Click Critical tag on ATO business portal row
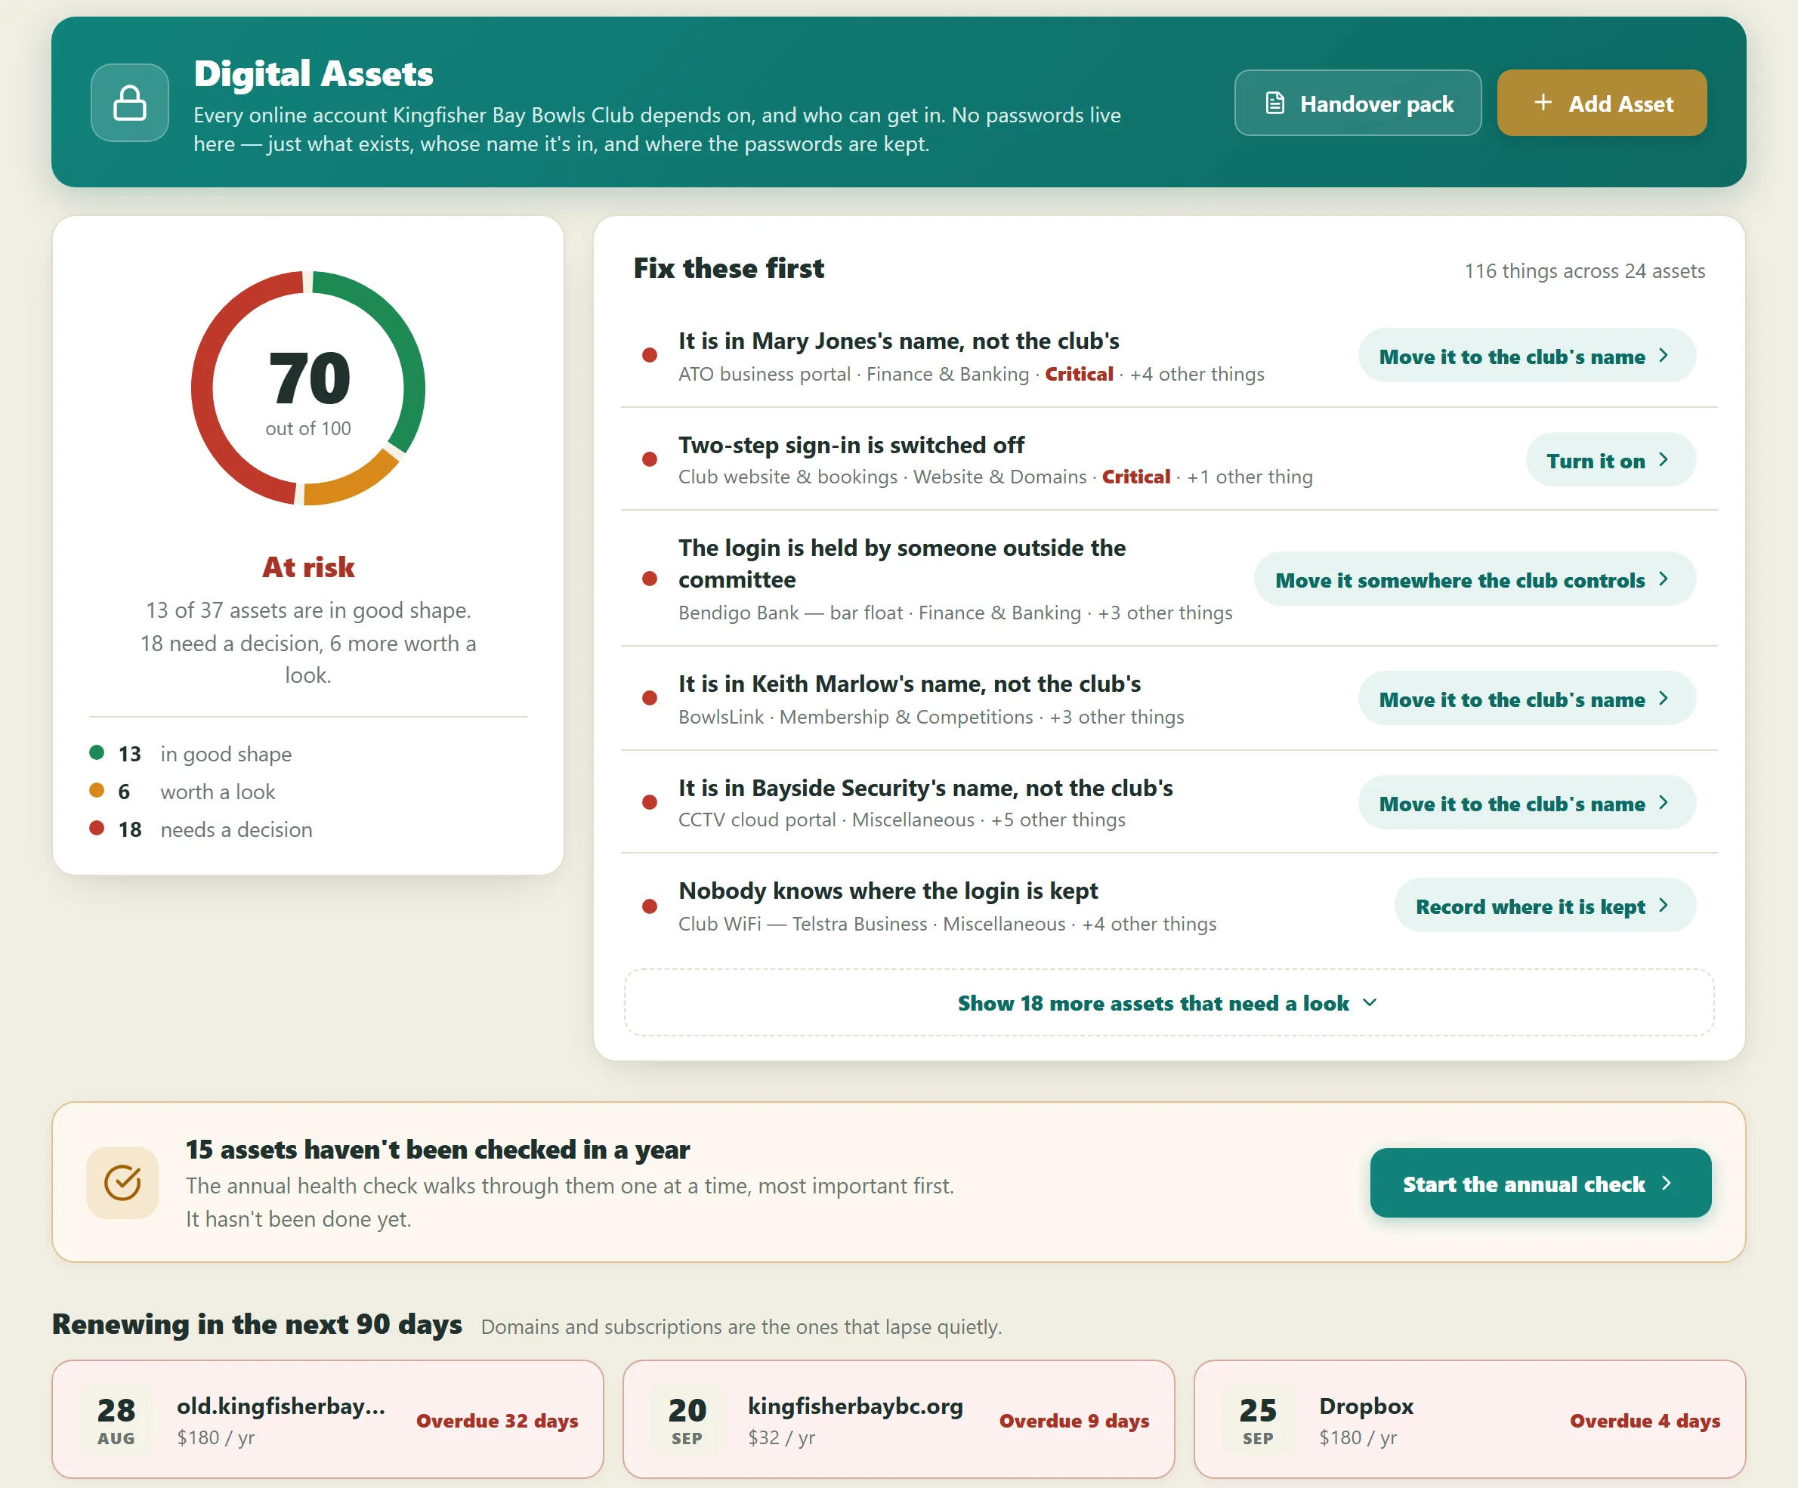 click(1079, 374)
